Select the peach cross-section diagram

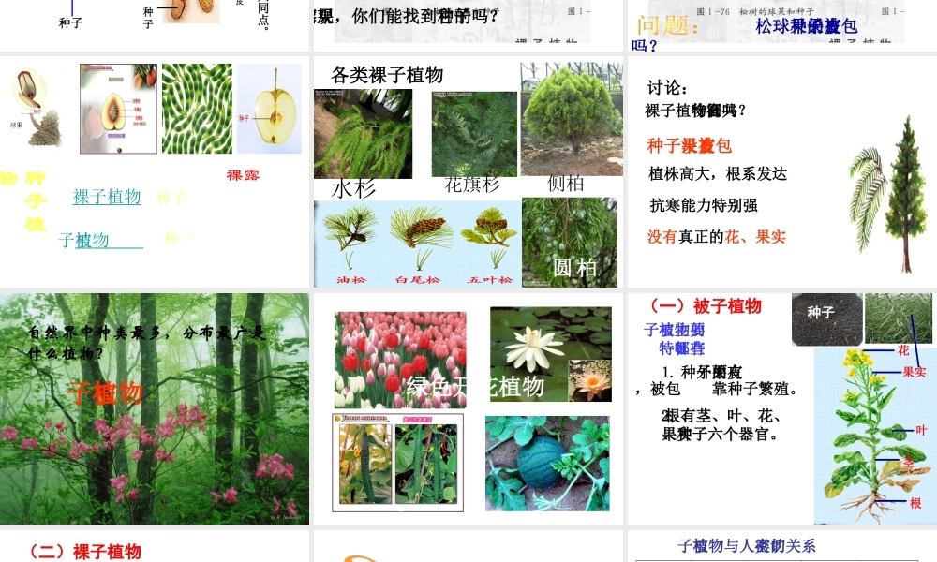(118, 109)
